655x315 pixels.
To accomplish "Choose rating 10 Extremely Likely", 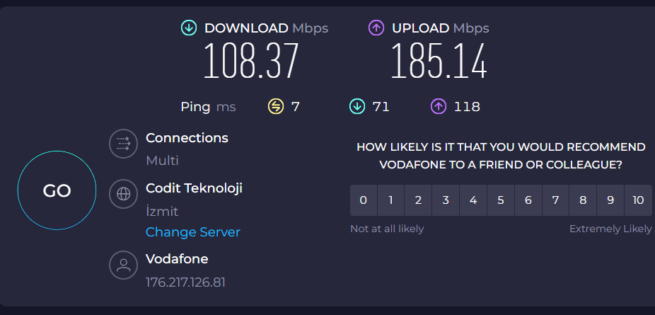I will pos(638,200).
